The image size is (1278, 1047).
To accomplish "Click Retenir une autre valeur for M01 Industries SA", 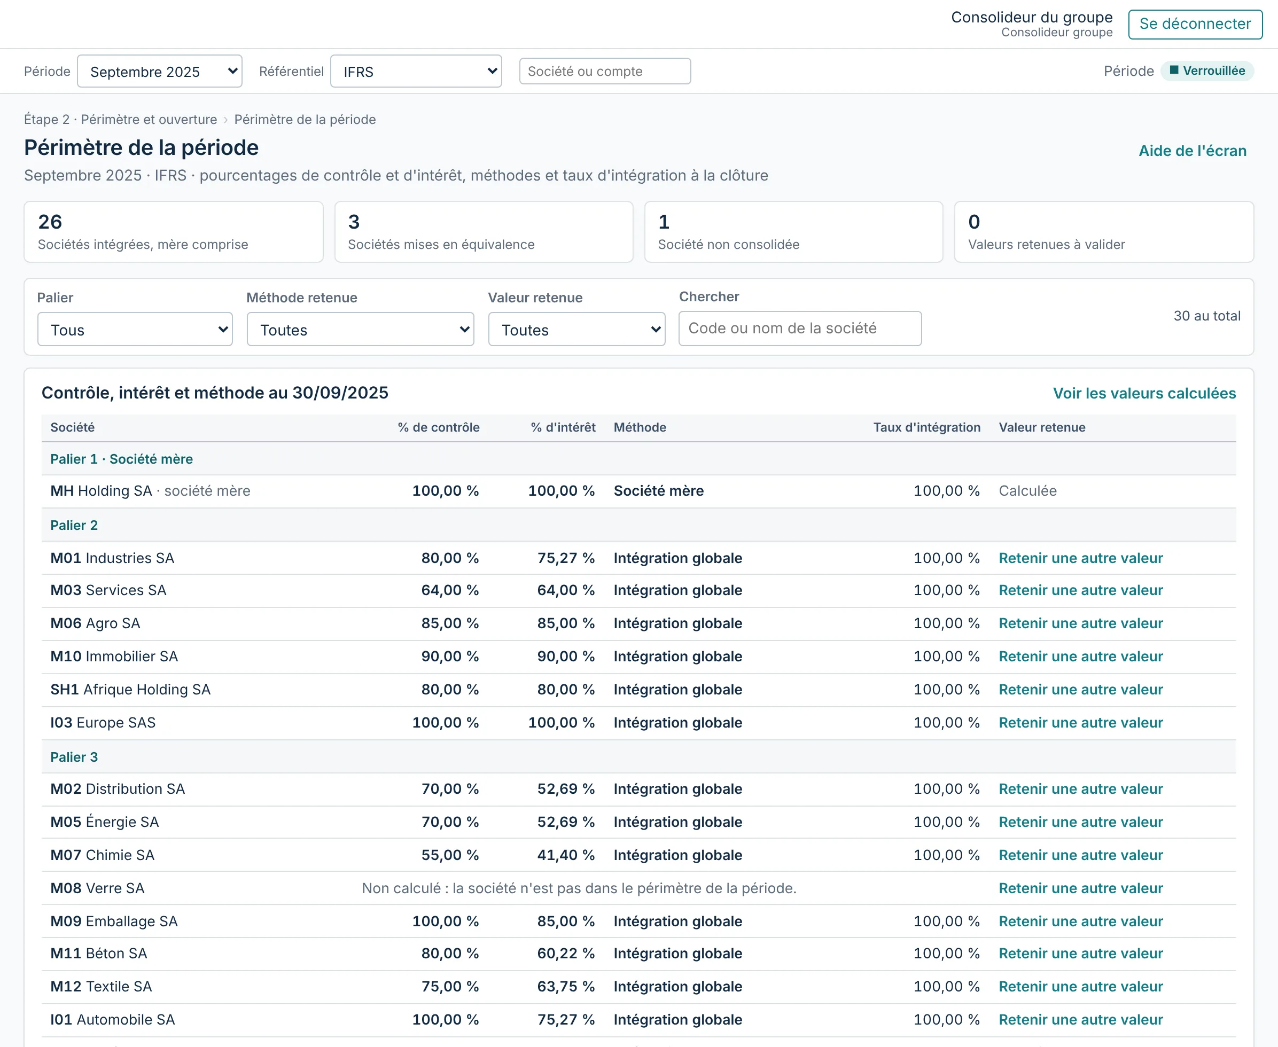I will point(1080,558).
